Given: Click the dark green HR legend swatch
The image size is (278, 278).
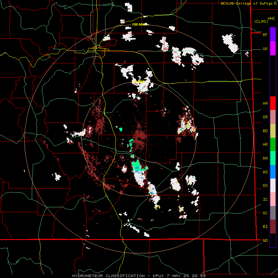Looking at the screenshot, I should click(273, 145).
